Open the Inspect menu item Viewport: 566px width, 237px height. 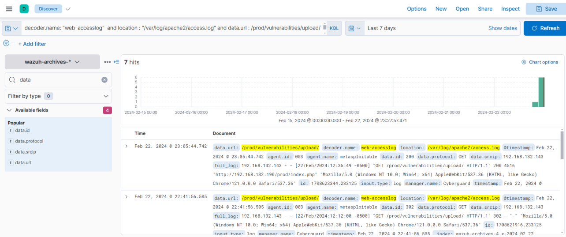pyautogui.click(x=510, y=9)
